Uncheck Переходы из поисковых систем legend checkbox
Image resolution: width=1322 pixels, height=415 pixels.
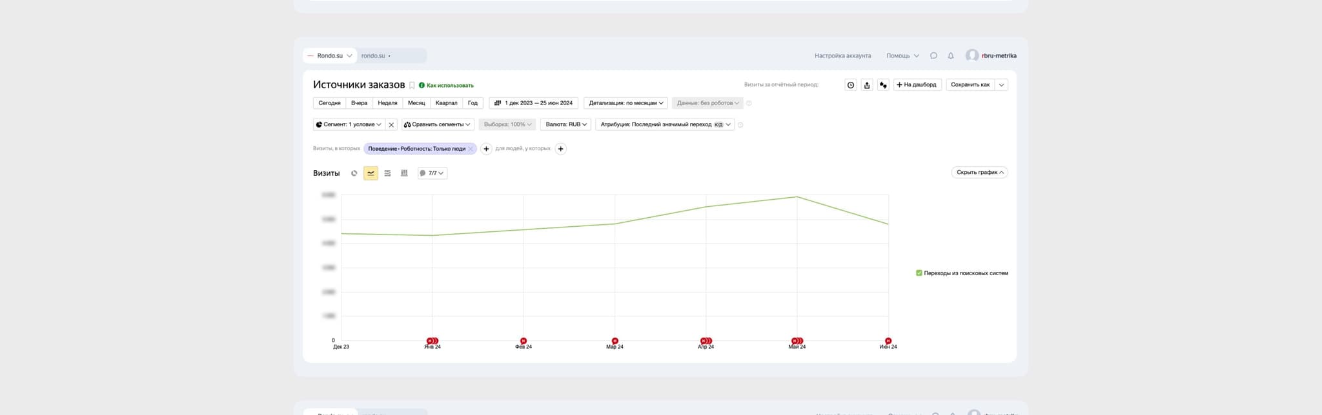click(x=919, y=273)
